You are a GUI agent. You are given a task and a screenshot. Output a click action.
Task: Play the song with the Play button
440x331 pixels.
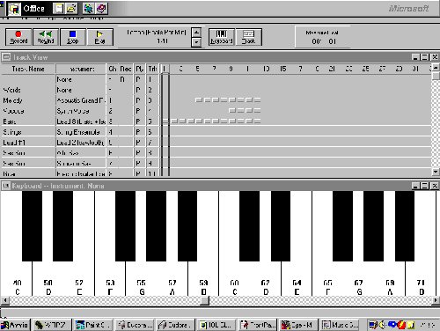tap(99, 37)
